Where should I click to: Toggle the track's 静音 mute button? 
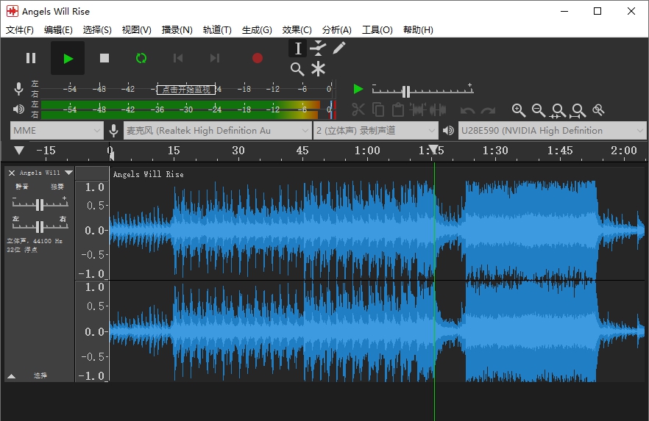click(x=22, y=187)
